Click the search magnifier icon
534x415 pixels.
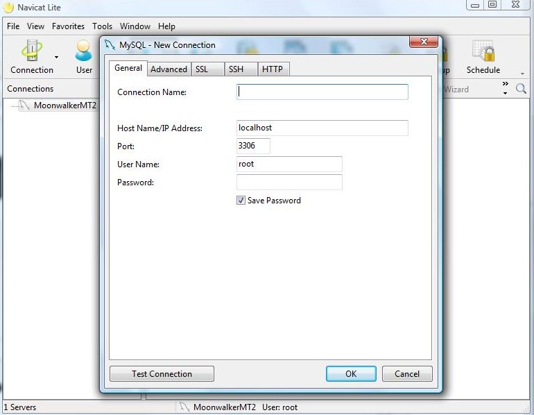pyautogui.click(x=521, y=89)
